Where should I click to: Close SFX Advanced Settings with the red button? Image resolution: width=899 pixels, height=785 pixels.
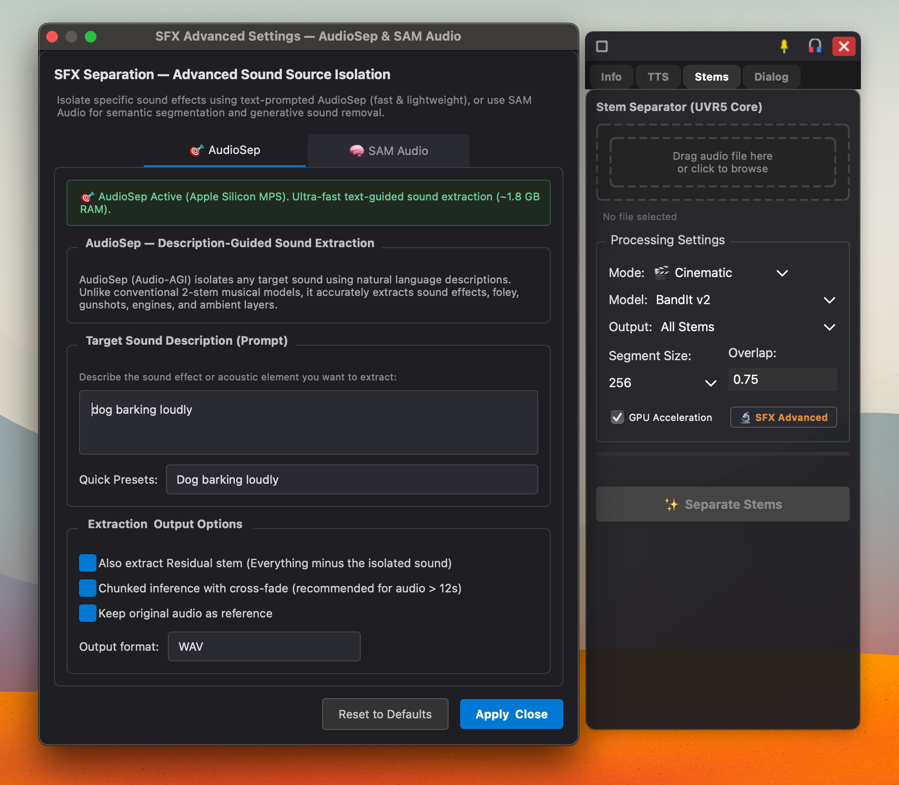tap(52, 37)
